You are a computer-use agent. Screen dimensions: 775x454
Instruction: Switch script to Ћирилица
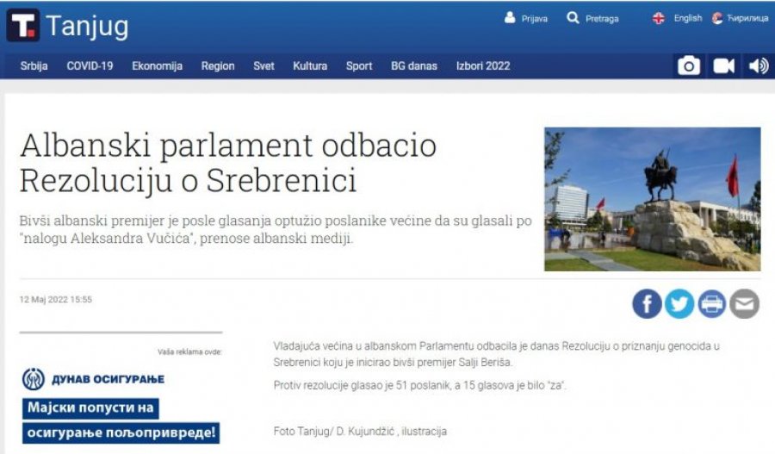pyautogui.click(x=740, y=18)
